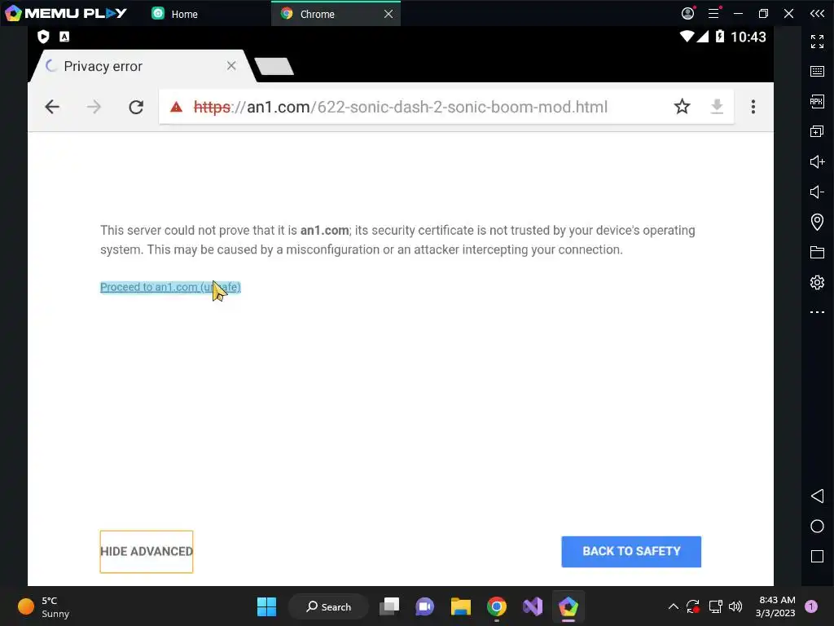Open Task View on taskbar

[x=389, y=606]
